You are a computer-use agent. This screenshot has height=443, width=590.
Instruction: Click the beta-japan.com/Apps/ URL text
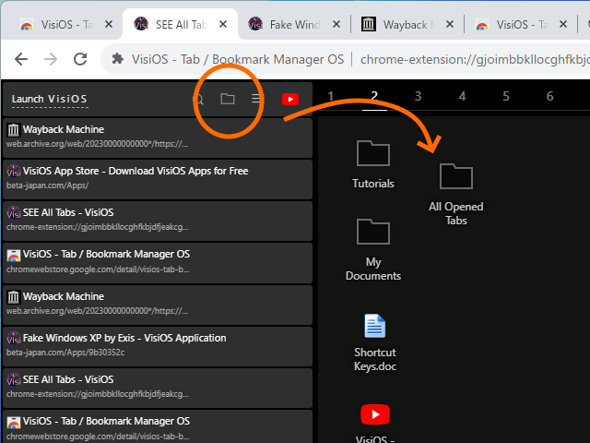[x=47, y=186]
